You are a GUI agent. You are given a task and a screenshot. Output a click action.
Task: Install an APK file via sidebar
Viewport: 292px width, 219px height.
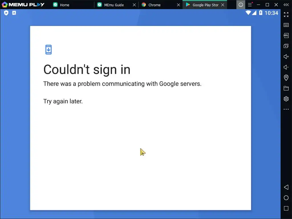point(286,35)
